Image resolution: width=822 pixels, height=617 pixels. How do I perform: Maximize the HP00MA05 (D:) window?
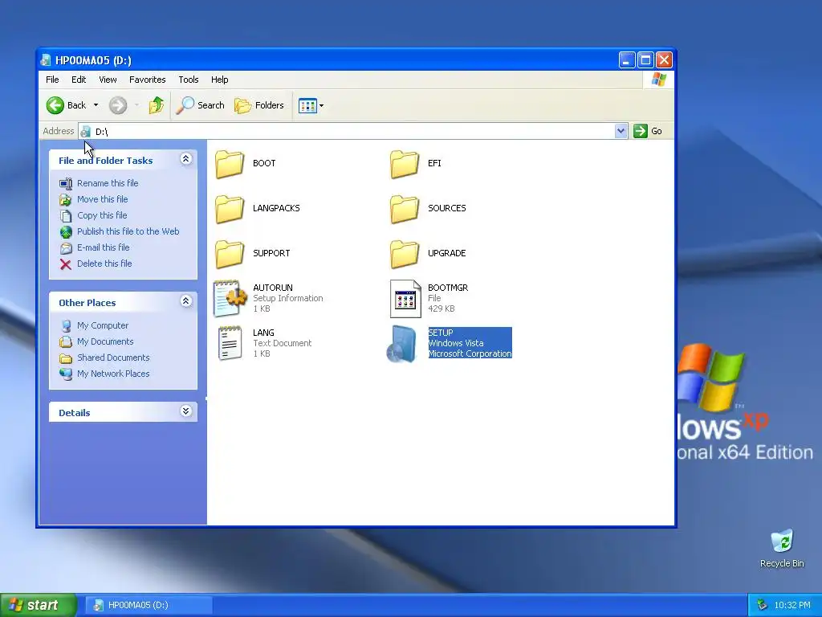point(645,60)
